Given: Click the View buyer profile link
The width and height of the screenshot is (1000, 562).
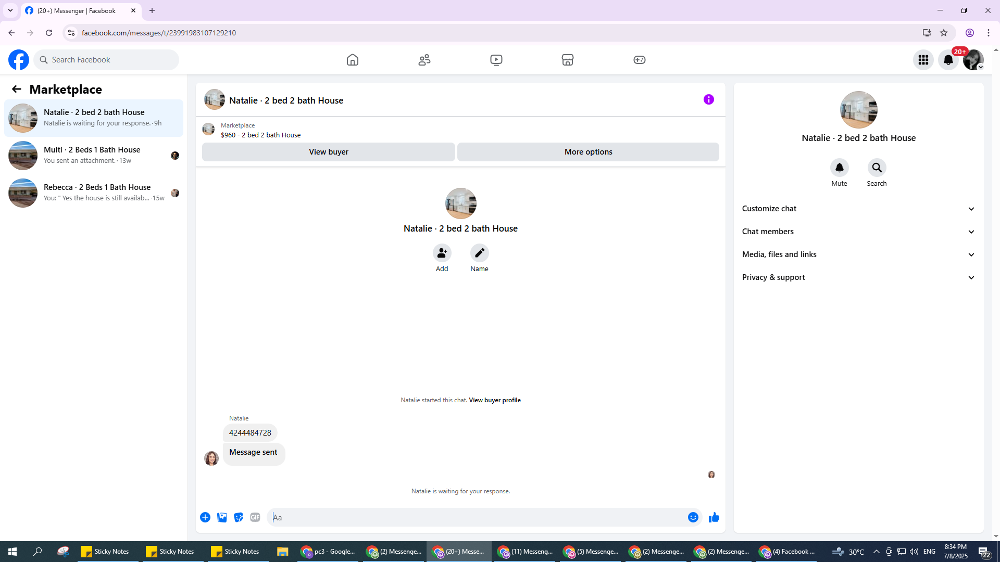Looking at the screenshot, I should (x=494, y=400).
